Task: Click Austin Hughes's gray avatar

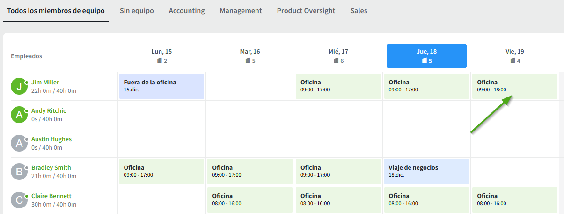Action: (19, 144)
